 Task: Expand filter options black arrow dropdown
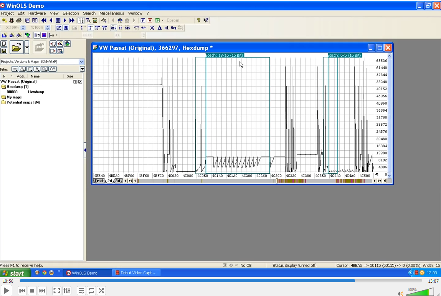tap(82, 69)
